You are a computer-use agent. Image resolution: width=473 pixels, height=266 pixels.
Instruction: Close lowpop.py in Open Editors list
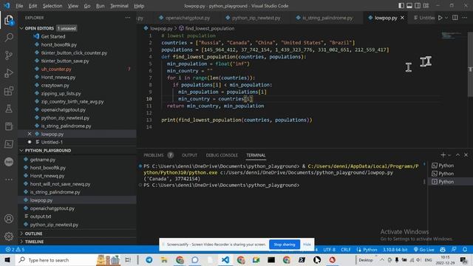pos(30,134)
